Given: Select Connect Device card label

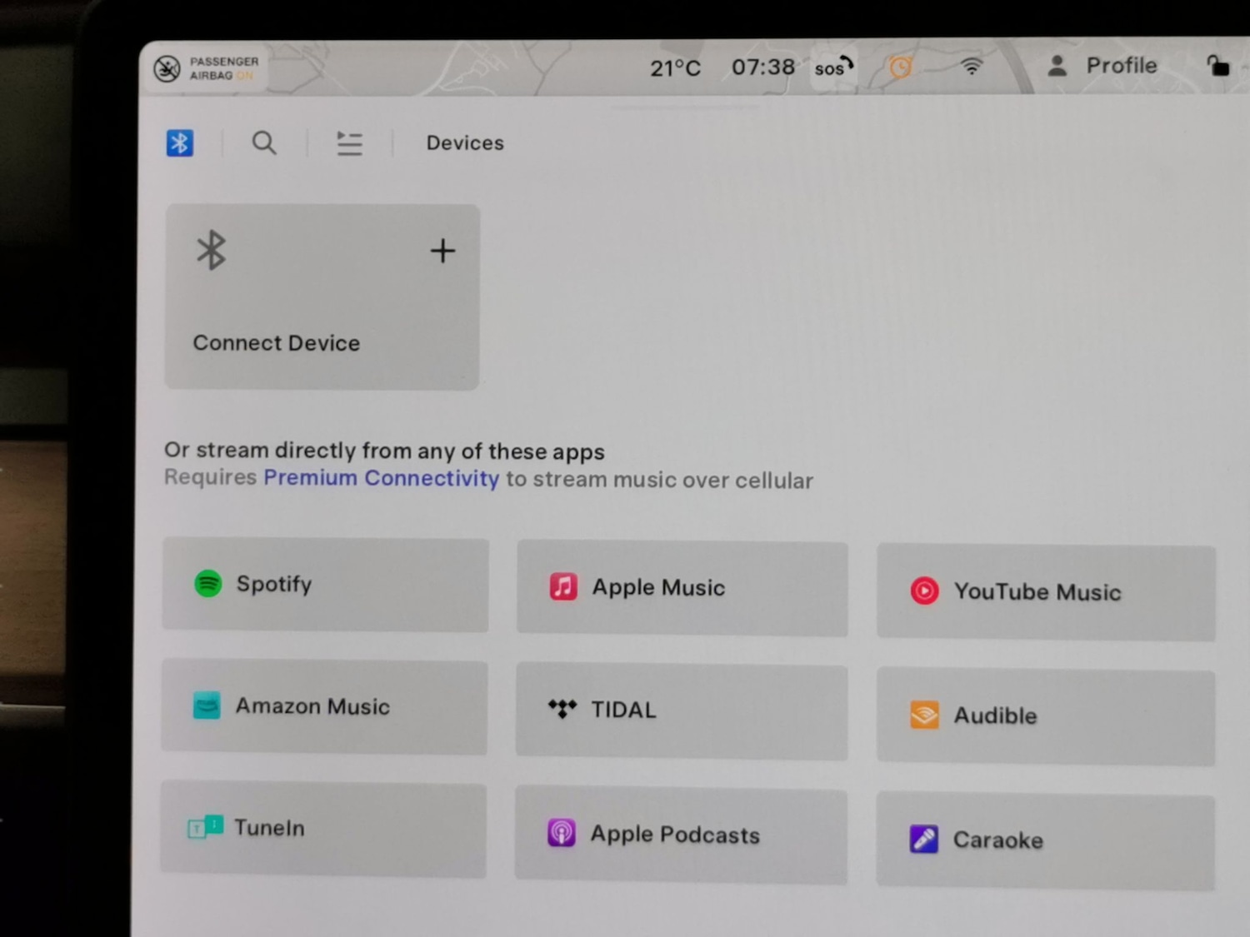Looking at the screenshot, I should tap(277, 343).
